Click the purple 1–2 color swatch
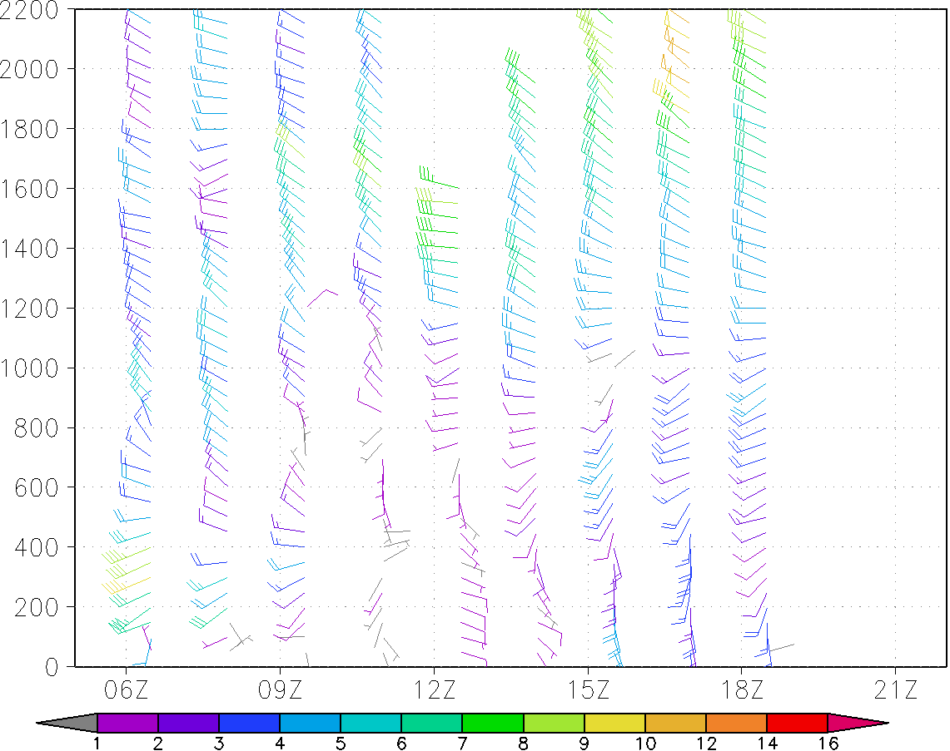The image size is (950, 751). (x=127, y=723)
